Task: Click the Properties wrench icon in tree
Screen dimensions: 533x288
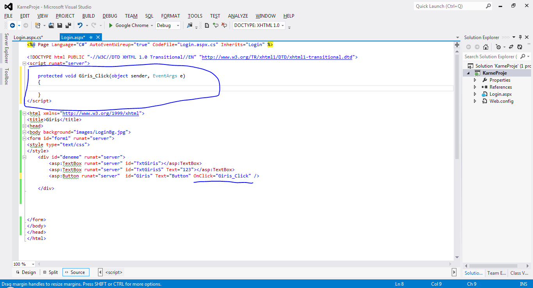Action: pyautogui.click(x=485, y=80)
